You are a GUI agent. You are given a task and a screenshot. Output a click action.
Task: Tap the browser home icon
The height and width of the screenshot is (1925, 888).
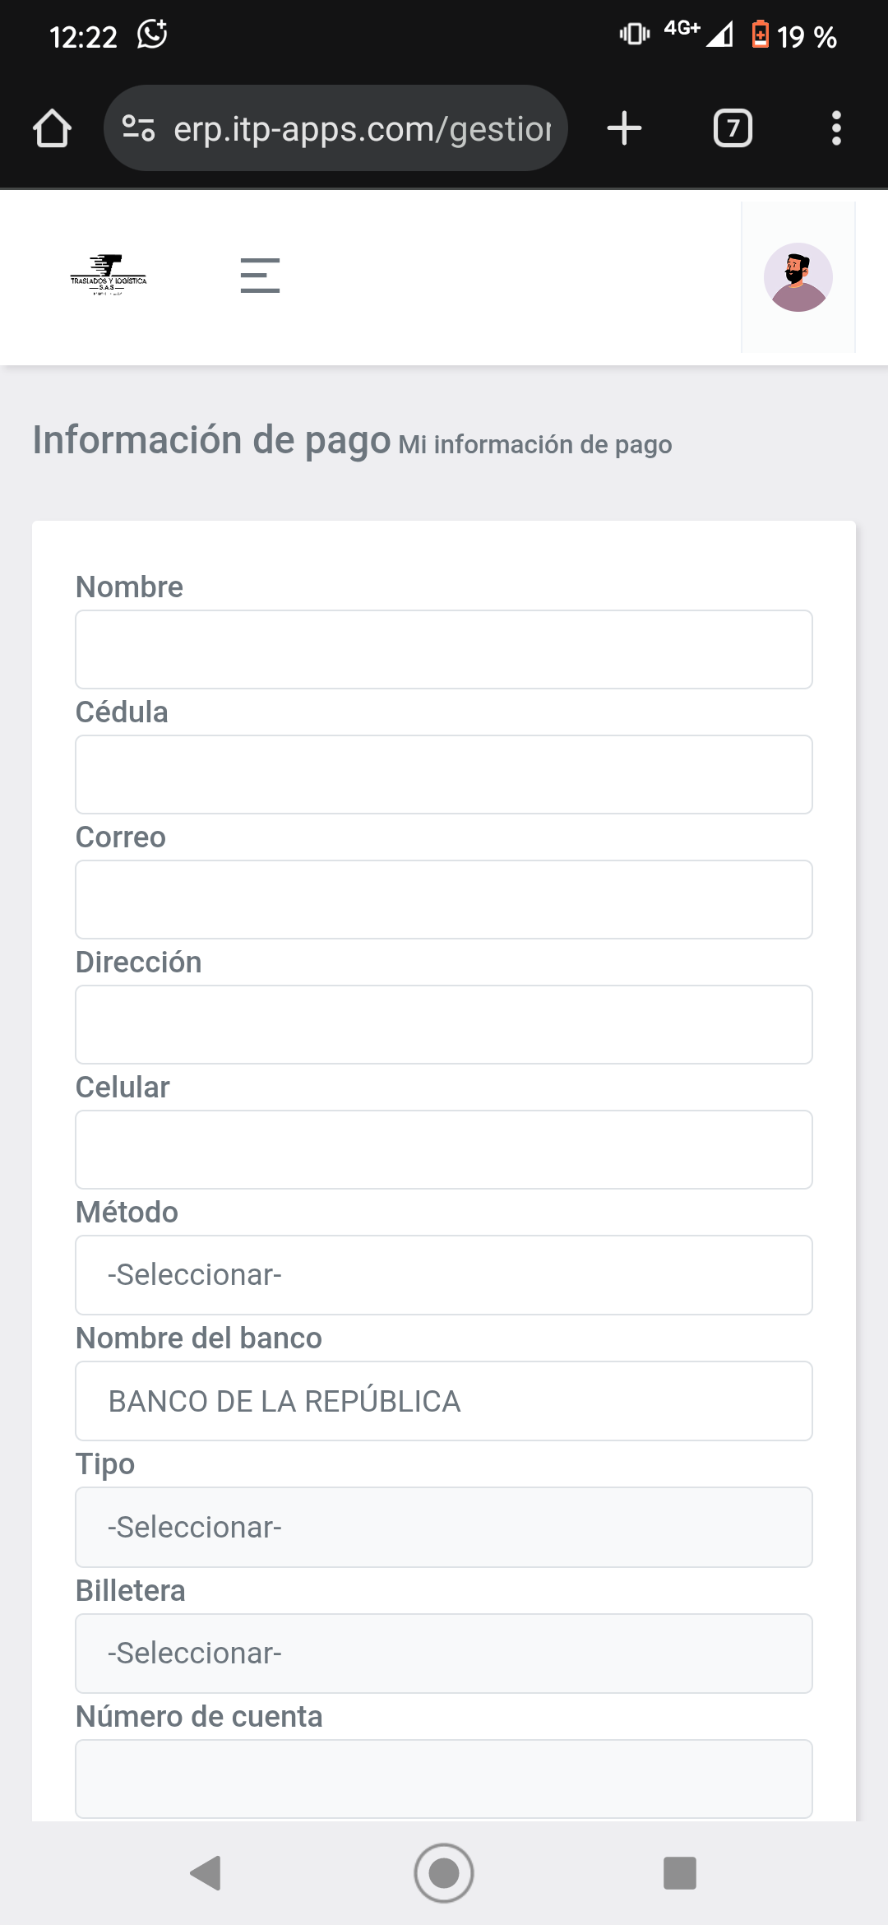52,128
